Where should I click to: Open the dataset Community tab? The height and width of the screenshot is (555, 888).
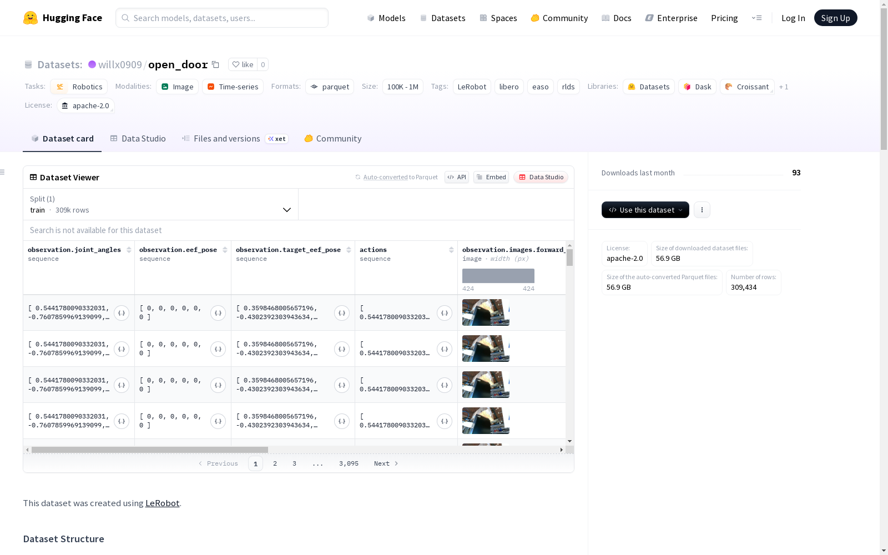[333, 139]
